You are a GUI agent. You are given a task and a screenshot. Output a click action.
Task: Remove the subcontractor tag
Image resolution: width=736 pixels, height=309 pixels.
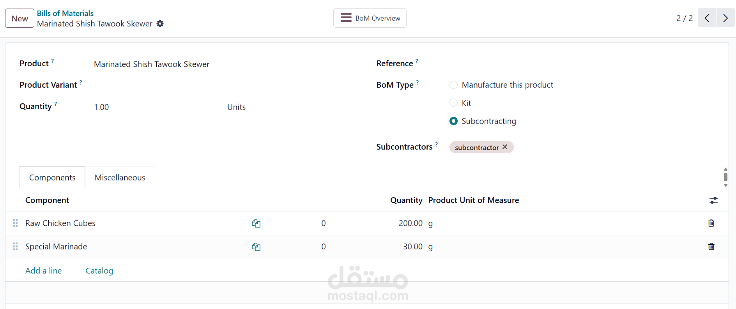click(505, 147)
